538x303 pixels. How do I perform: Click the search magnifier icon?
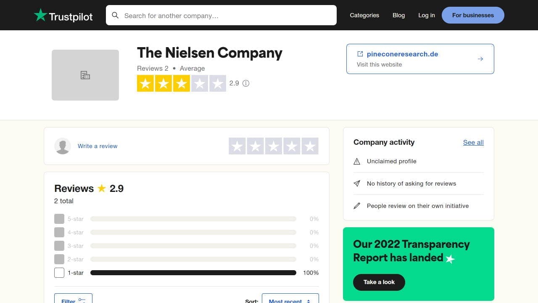coord(115,16)
